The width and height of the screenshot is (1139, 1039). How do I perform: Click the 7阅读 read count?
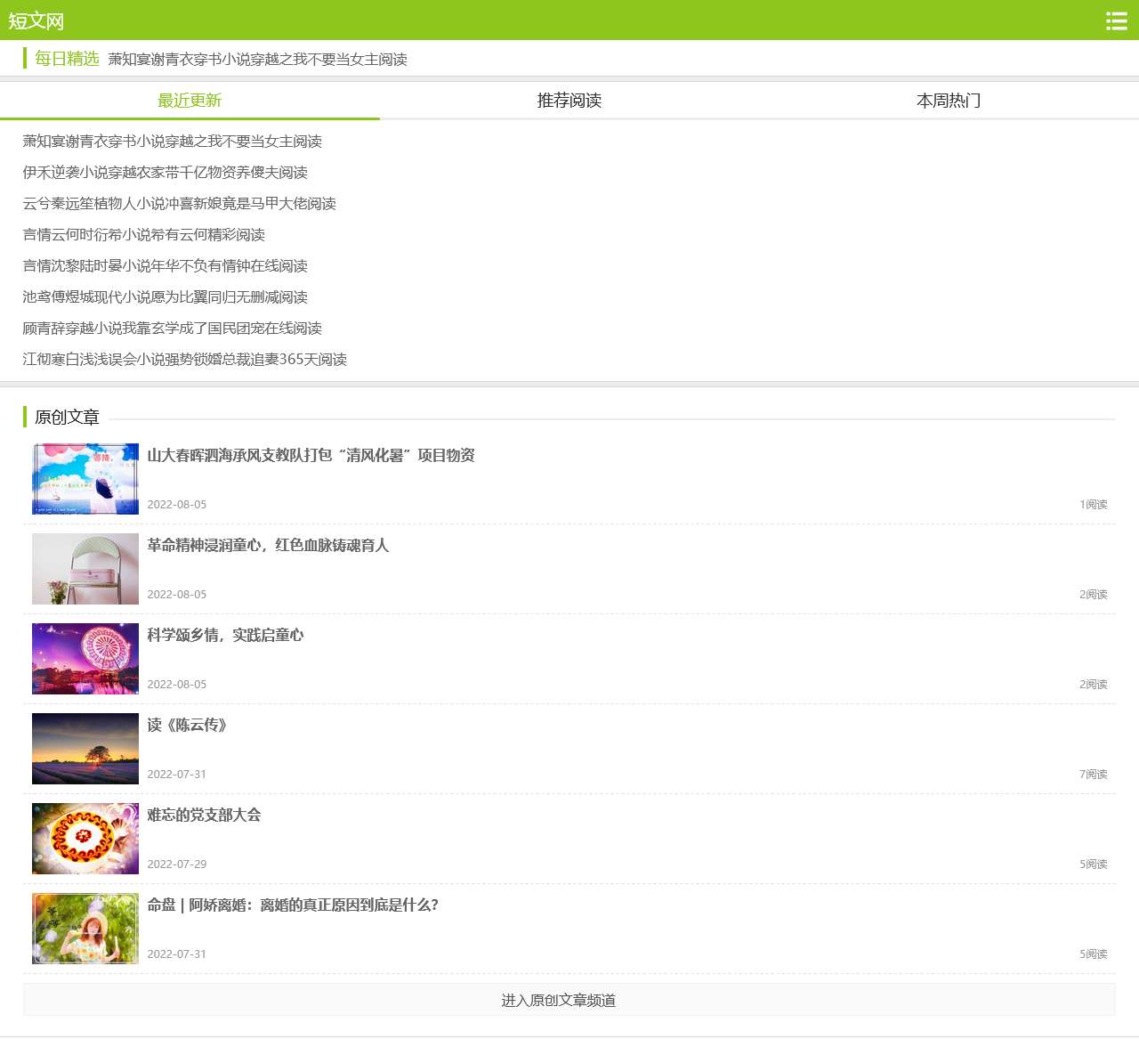click(1094, 775)
